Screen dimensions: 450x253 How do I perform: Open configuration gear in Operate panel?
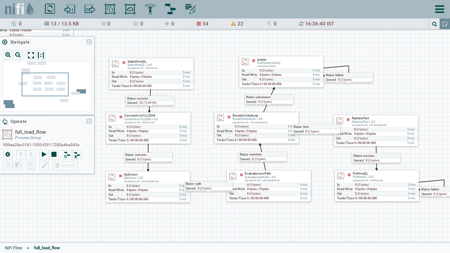tap(8, 154)
